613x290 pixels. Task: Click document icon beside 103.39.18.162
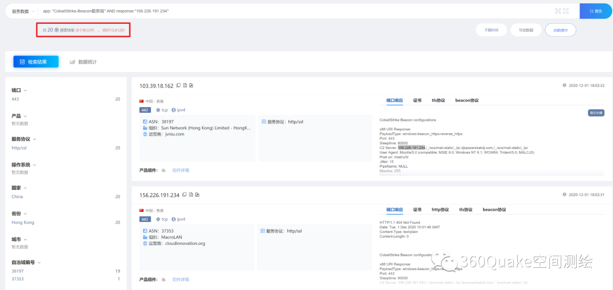[x=185, y=86]
